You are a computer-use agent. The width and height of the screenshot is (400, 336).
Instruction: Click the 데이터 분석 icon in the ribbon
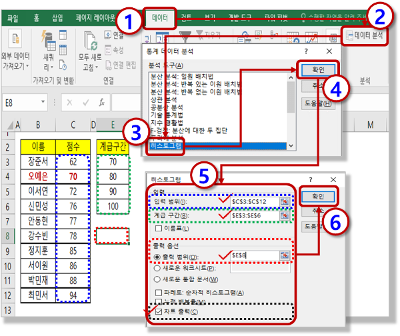pyautogui.click(x=349, y=36)
